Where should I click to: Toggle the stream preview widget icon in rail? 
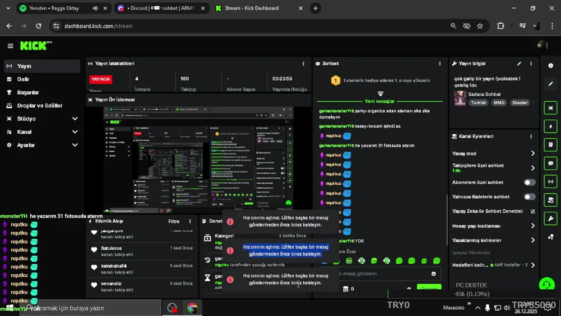550,108
